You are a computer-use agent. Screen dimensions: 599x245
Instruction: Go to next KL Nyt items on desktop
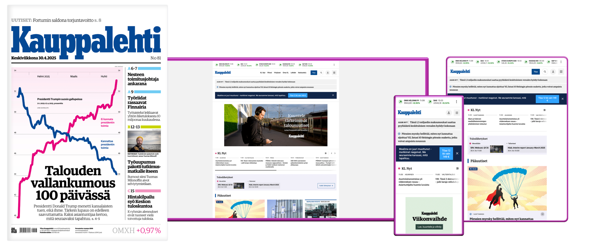(x=335, y=153)
